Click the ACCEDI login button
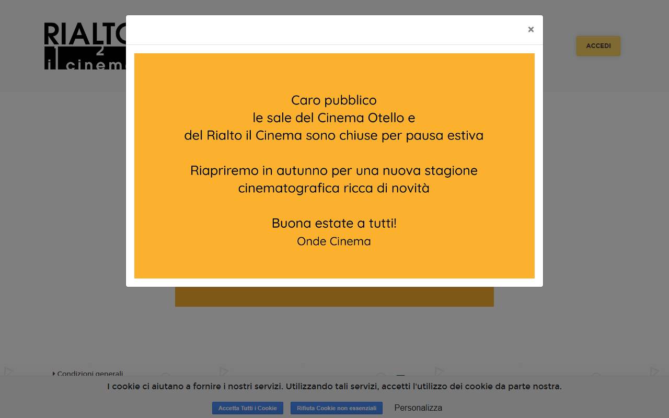This screenshot has height=418, width=669. coord(598,46)
